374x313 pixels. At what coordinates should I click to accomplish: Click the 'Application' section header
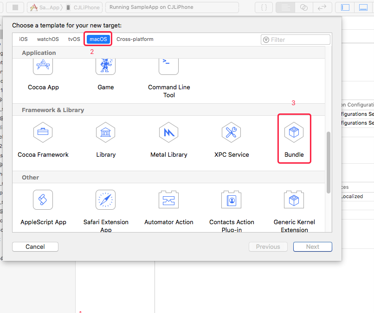point(39,53)
